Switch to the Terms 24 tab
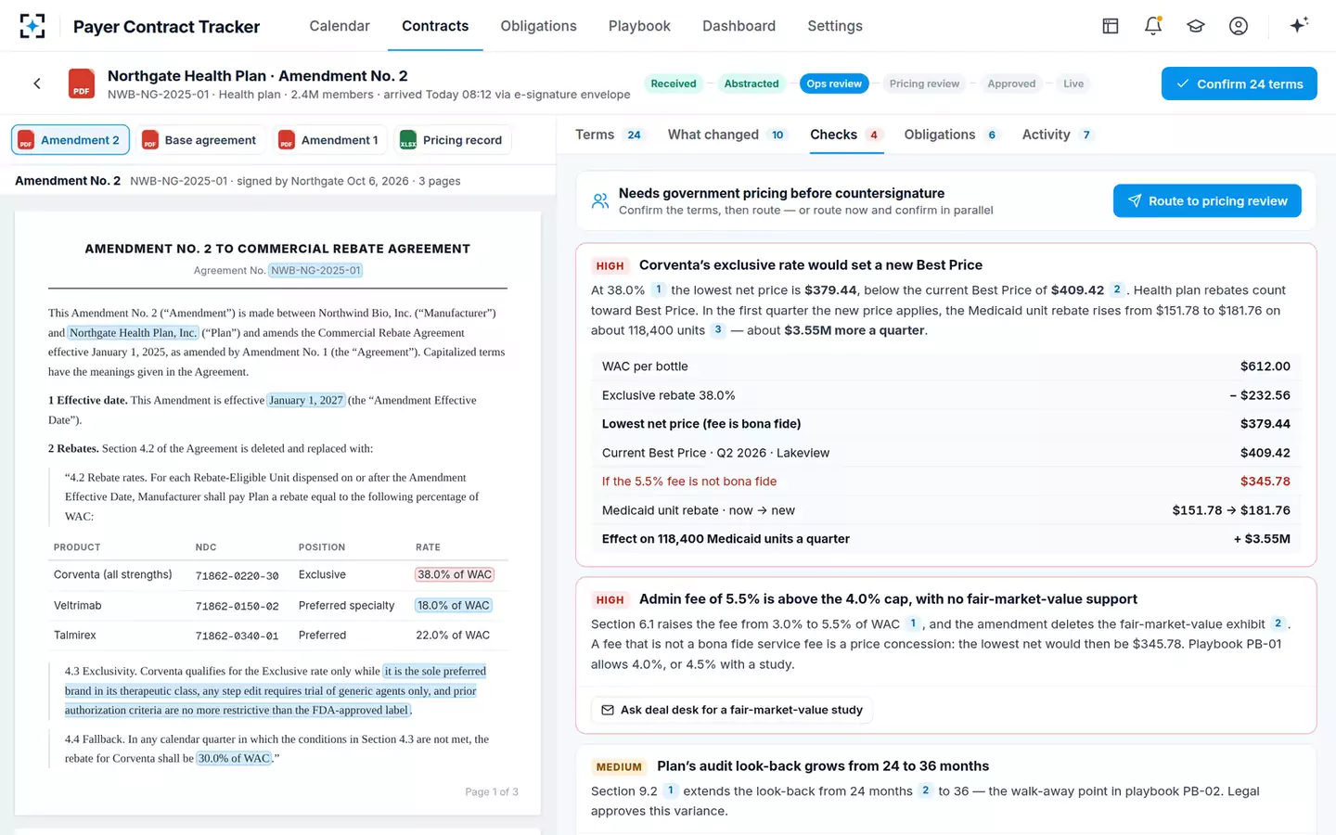Screen dimensions: 1336x835 click(x=610, y=135)
